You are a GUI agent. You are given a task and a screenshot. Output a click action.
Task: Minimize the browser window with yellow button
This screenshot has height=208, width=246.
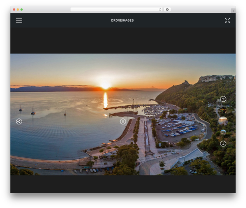pyautogui.click(x=18, y=9)
